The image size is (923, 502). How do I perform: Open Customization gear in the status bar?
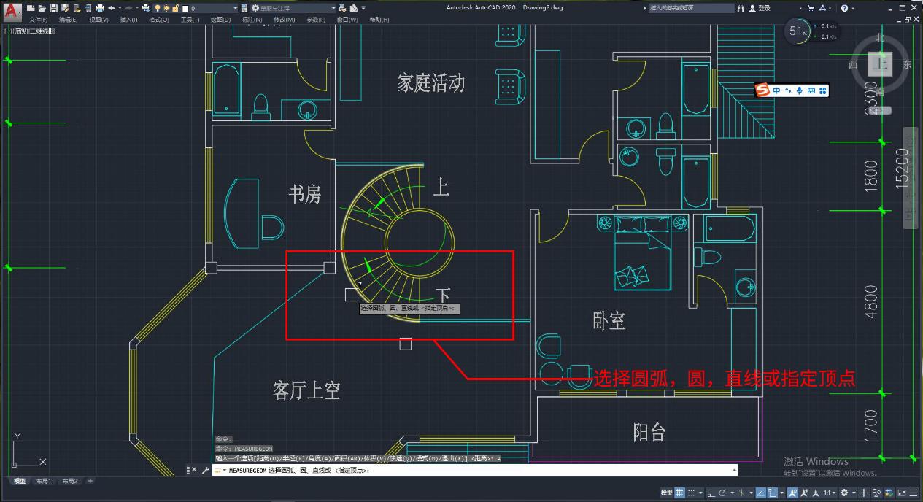[x=913, y=493]
